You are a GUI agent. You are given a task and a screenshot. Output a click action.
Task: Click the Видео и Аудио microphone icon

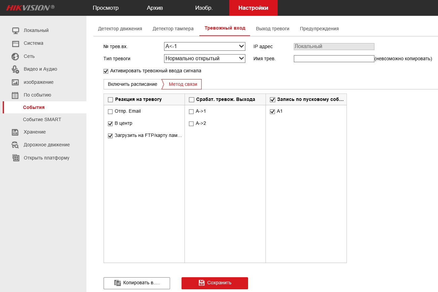[x=15, y=69]
